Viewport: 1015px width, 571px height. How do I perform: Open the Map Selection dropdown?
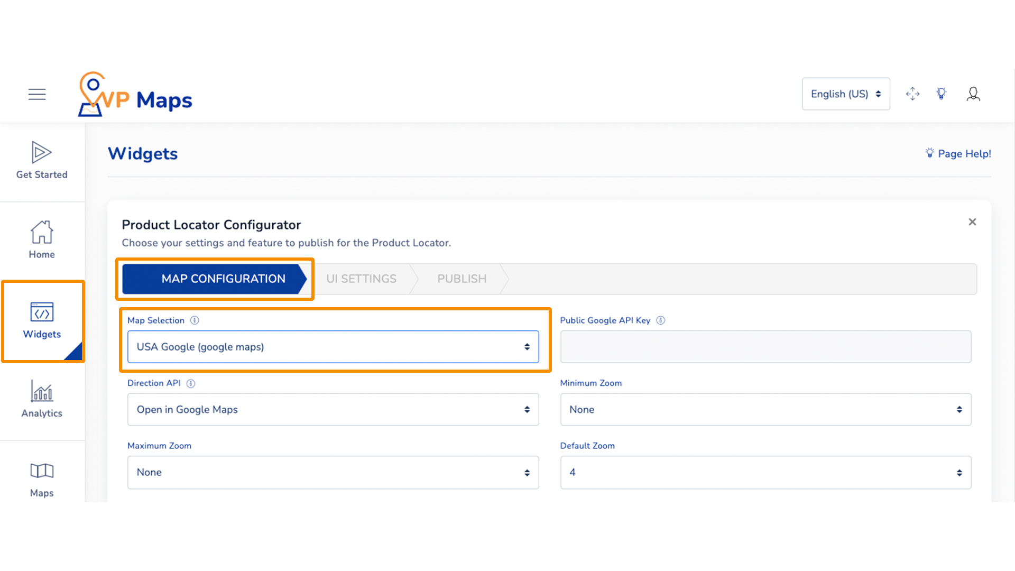(x=333, y=347)
